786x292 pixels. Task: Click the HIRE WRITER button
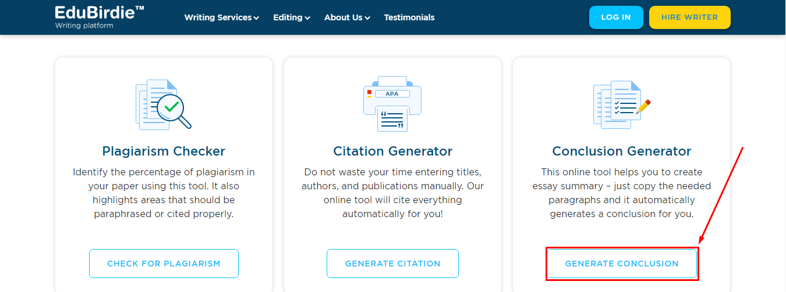690,17
